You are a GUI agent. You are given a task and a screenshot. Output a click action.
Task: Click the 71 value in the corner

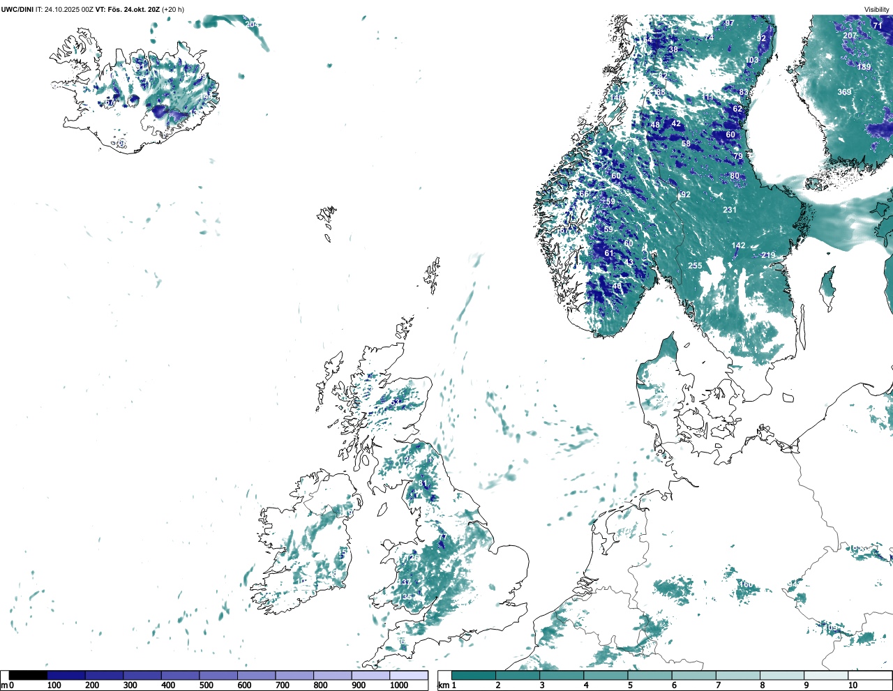click(x=878, y=26)
